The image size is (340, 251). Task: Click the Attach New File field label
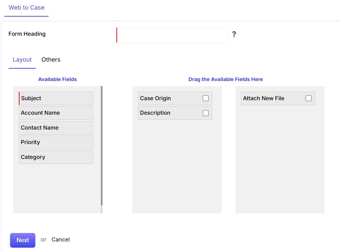[263, 98]
